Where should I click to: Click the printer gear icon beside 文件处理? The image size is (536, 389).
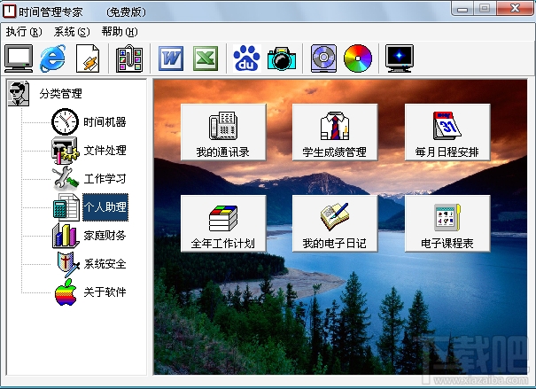pyautogui.click(x=65, y=151)
